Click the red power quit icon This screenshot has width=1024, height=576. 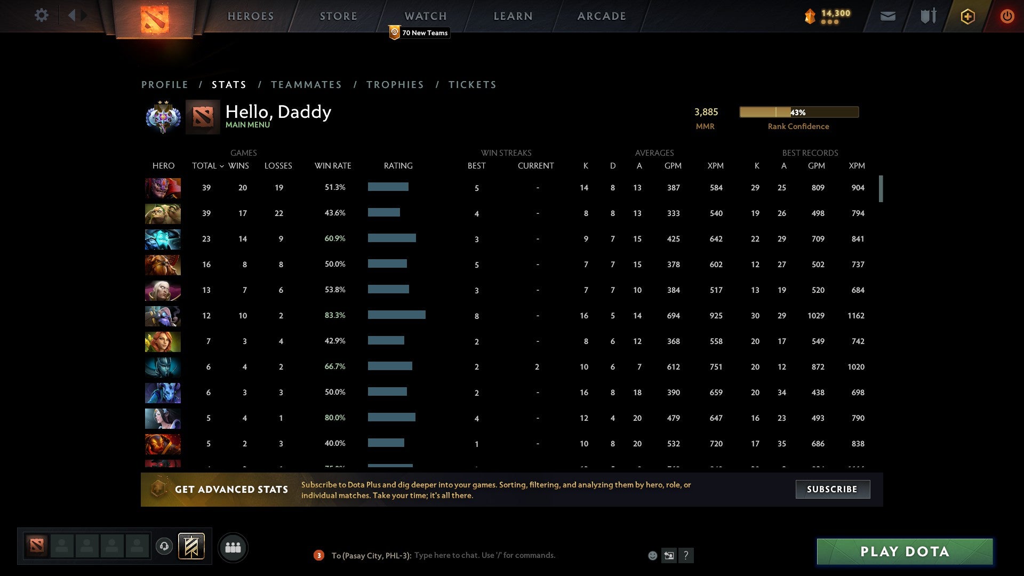pos(1007,16)
